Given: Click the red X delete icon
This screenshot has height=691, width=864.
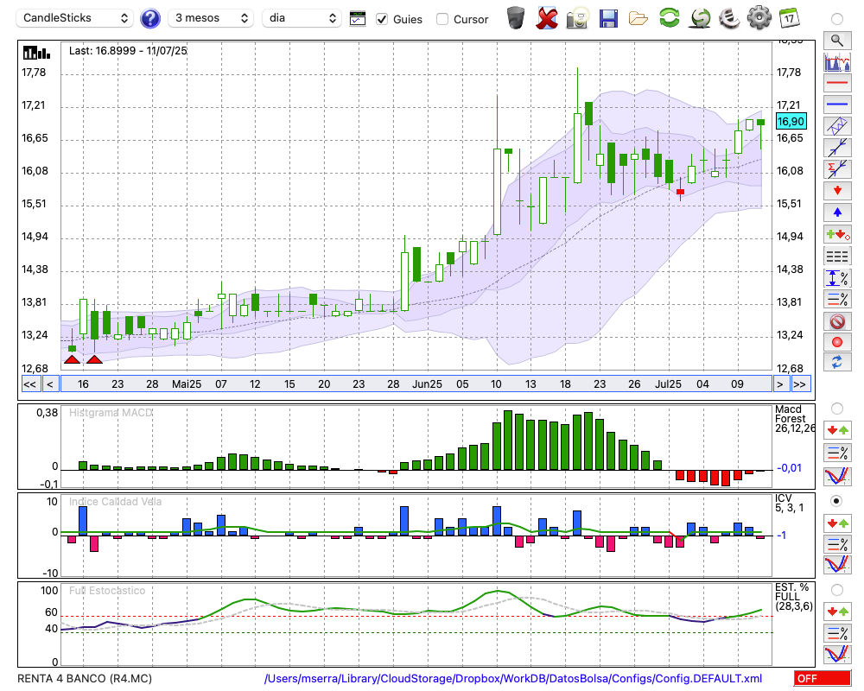Looking at the screenshot, I should click(x=547, y=18).
